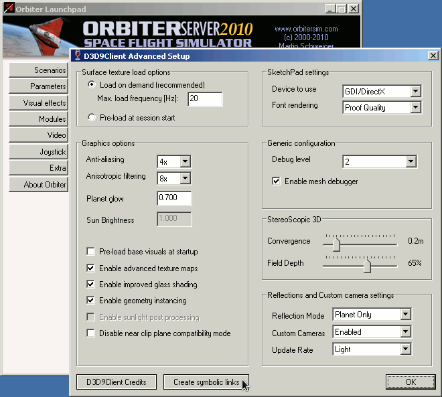Adjust the Field Depth slider thumb
The image size is (442, 397).
coord(367,266)
